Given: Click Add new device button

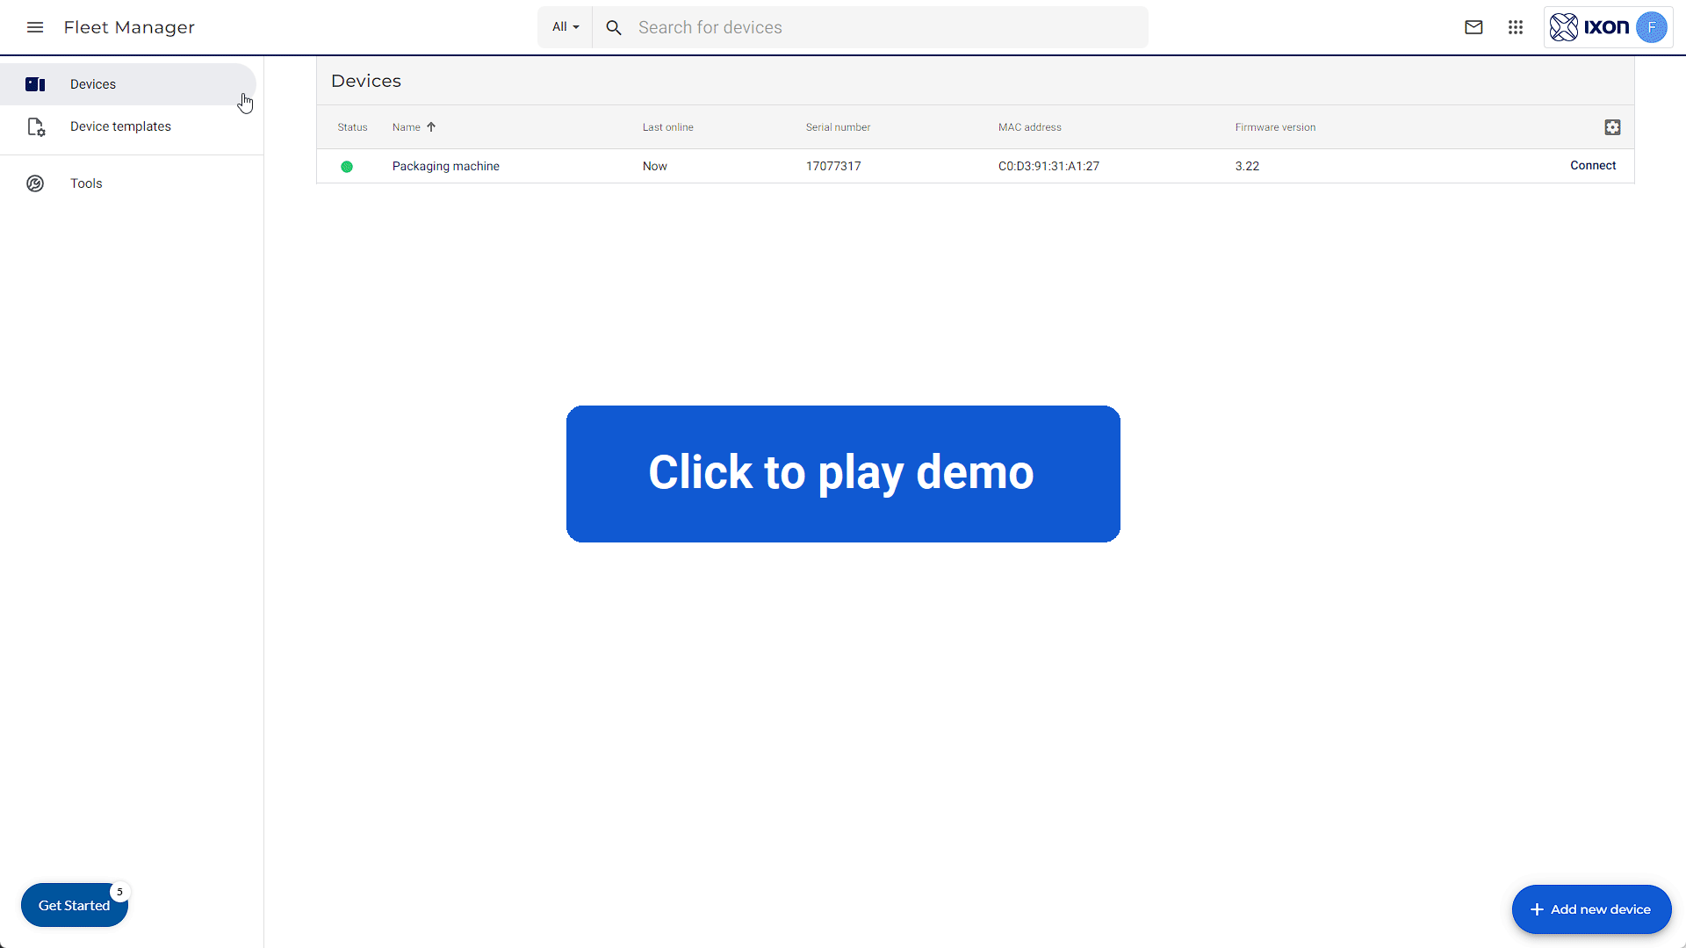Looking at the screenshot, I should [1591, 909].
